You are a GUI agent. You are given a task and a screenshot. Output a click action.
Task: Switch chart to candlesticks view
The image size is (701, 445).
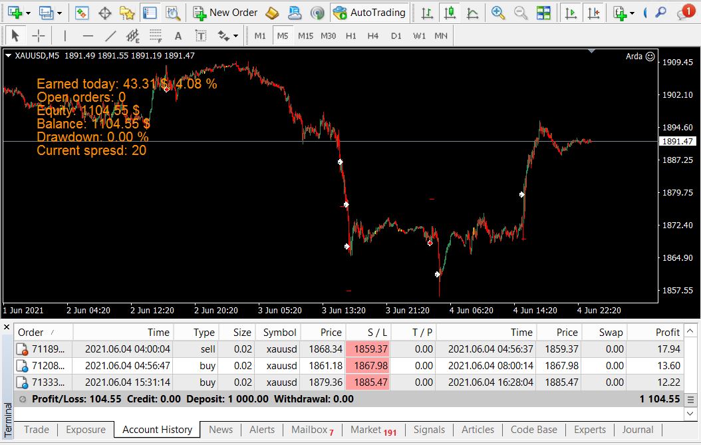click(450, 13)
